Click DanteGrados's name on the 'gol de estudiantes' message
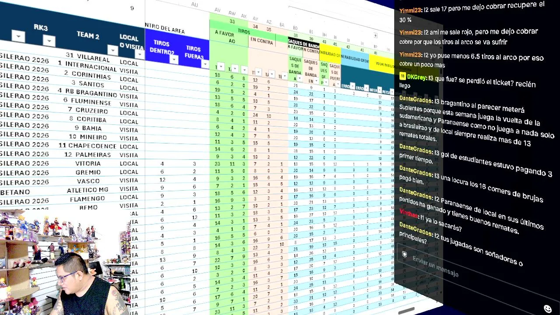The width and height of the screenshot is (560, 315). pos(416,149)
